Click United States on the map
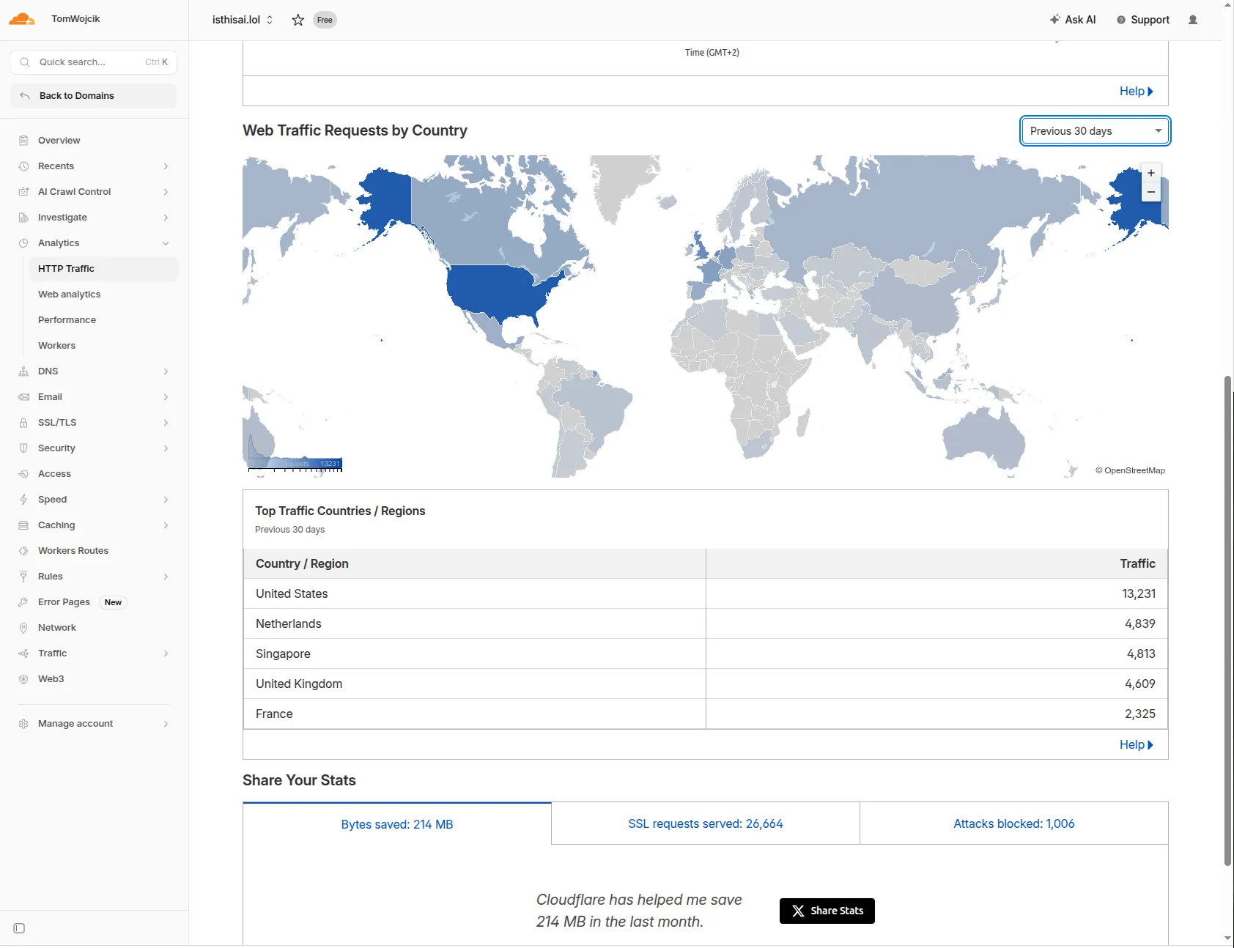This screenshot has width=1234, height=948. tap(498, 292)
